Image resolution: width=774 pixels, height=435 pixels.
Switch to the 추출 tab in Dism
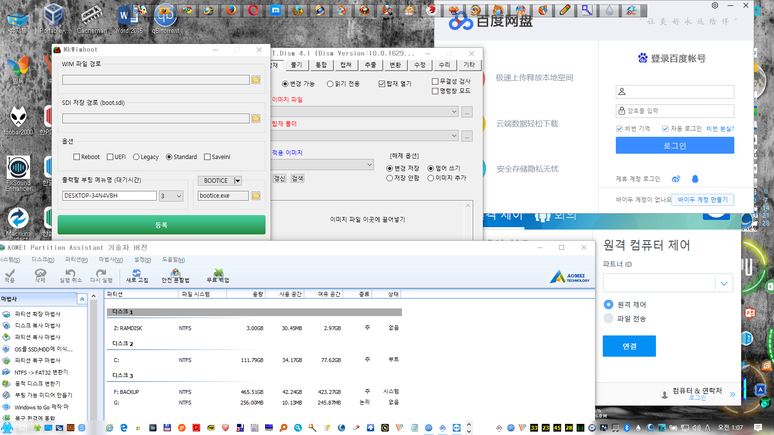pyautogui.click(x=371, y=65)
